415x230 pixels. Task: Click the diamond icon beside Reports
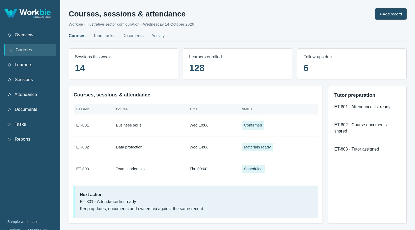9,139
